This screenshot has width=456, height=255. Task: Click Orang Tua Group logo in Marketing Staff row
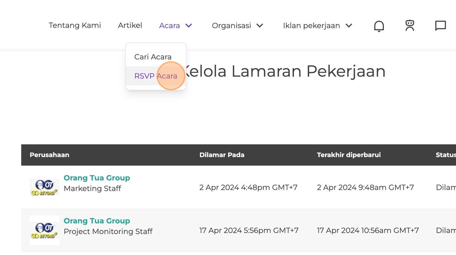tap(44, 187)
